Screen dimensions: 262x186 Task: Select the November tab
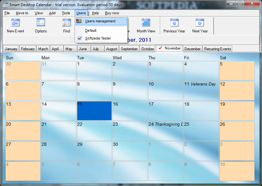(169, 48)
